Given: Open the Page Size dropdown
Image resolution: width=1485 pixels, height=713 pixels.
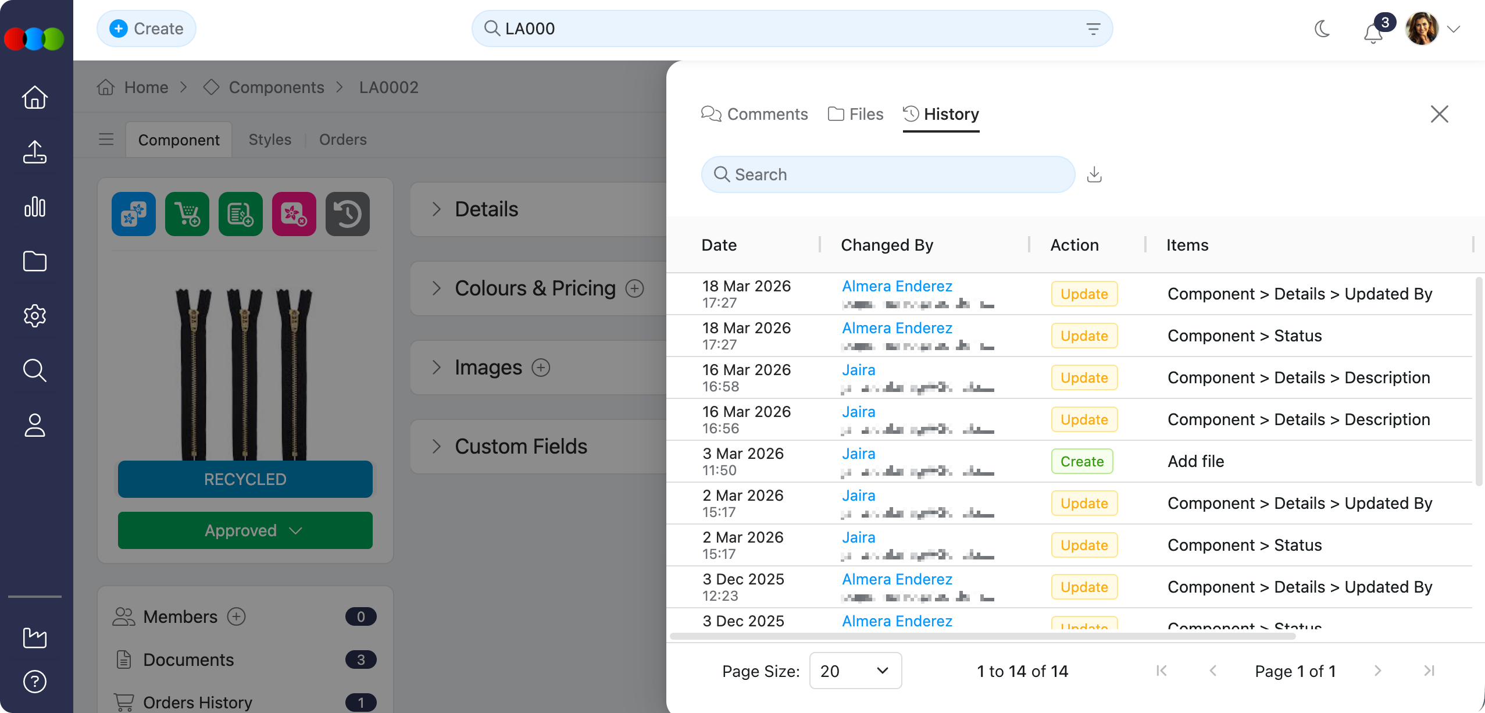Looking at the screenshot, I should 854,671.
